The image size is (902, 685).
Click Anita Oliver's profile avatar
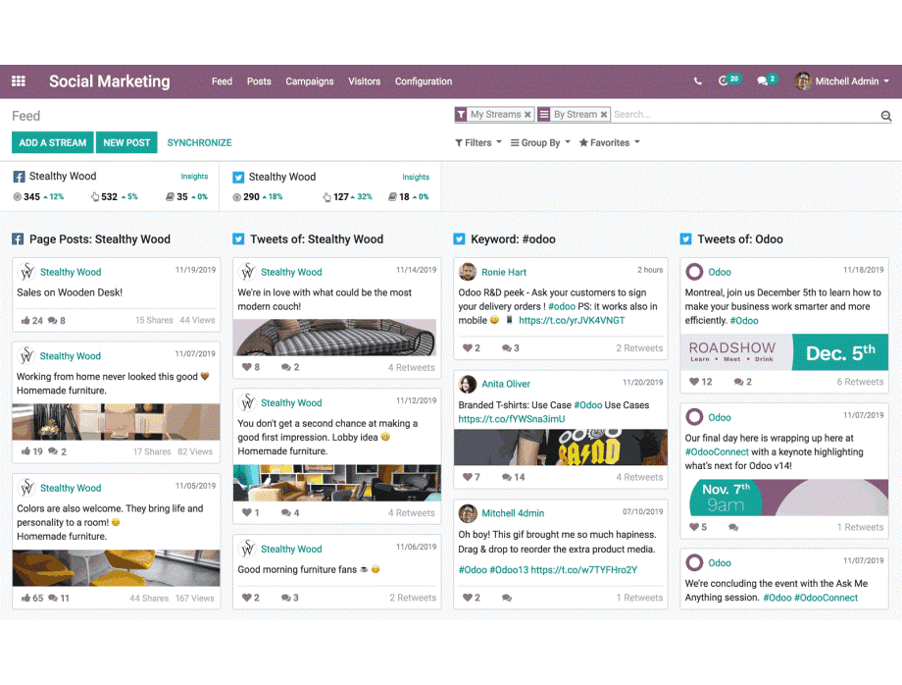click(x=468, y=384)
